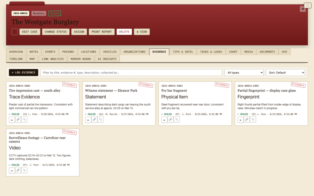This screenshot has width=314, height=196.
Task: Click link icon on Pry bar fragment card
Action: 171,119
